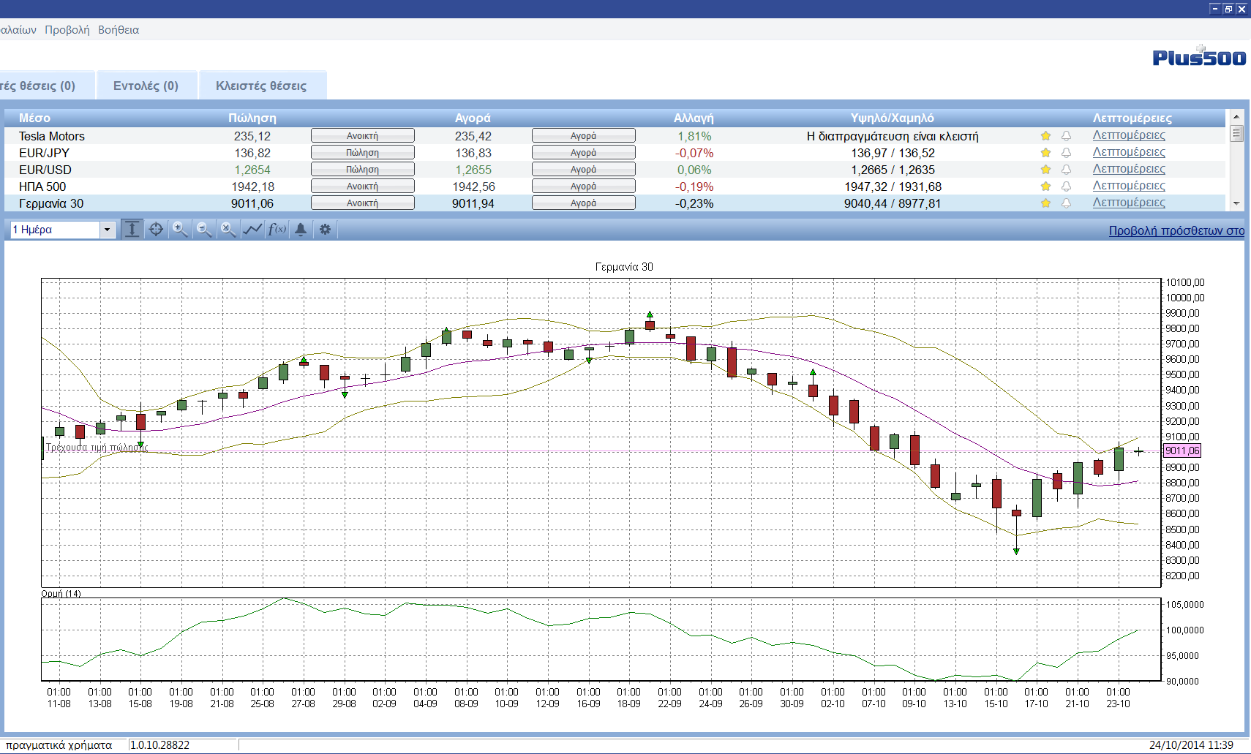This screenshot has height=754, width=1251.
Task: Click Ανοικτή sell button for ΗΠΑ 500
Action: coord(363,186)
